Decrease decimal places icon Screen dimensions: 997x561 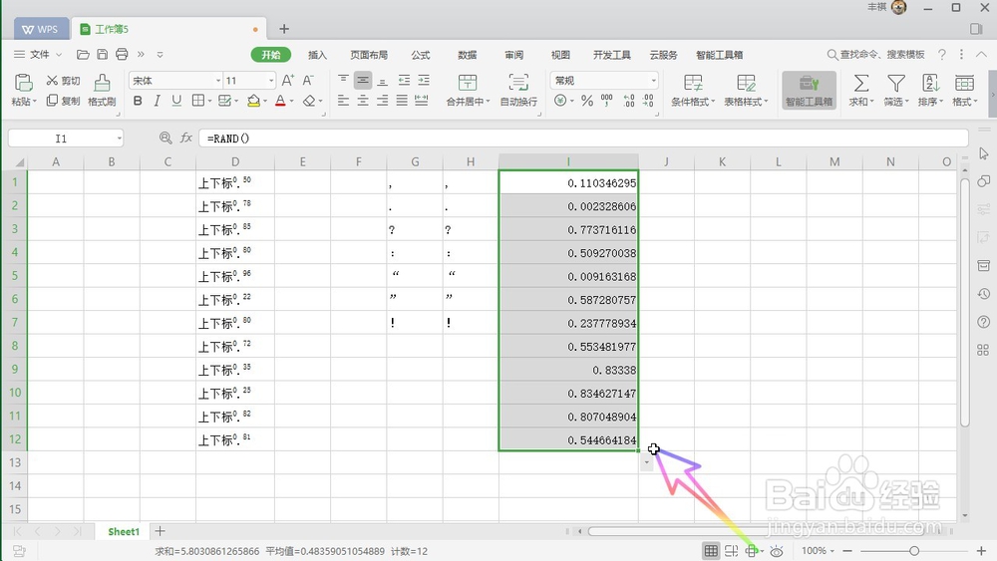pos(648,101)
